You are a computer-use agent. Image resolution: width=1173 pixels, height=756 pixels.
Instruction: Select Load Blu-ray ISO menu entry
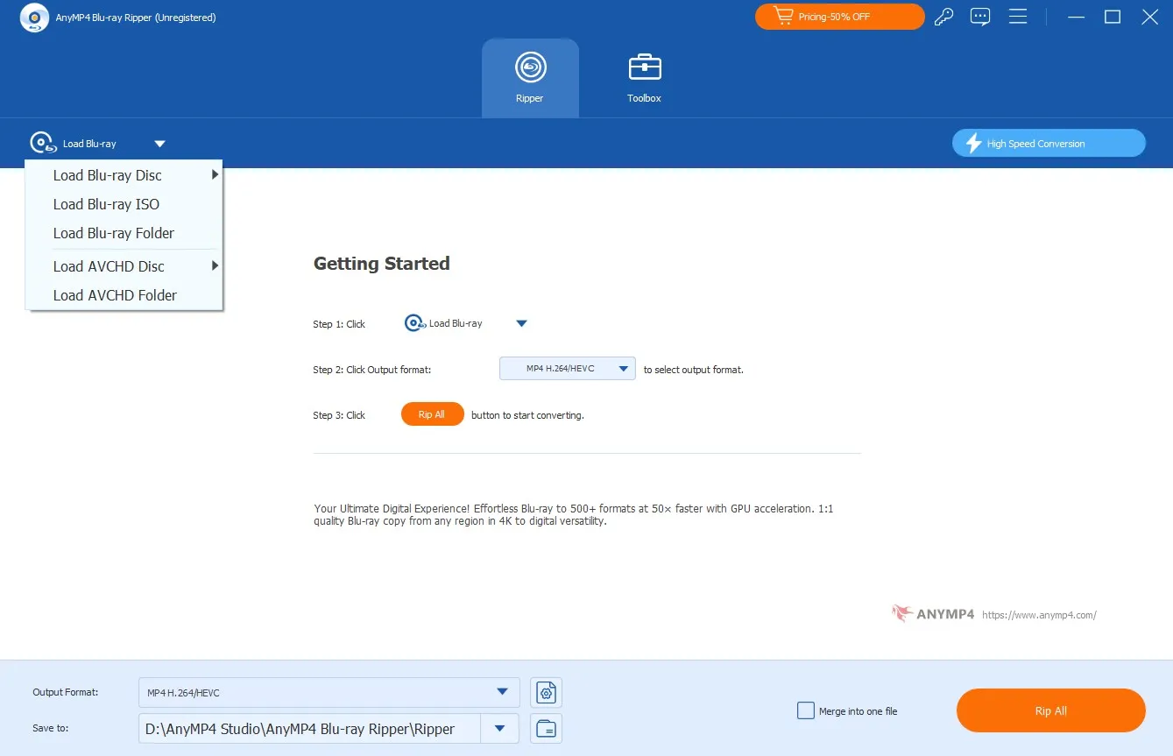point(107,204)
